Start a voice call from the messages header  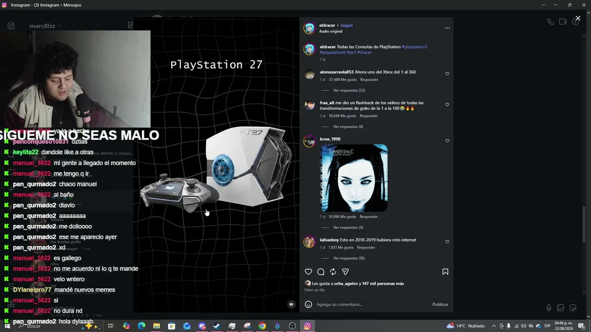550,22
